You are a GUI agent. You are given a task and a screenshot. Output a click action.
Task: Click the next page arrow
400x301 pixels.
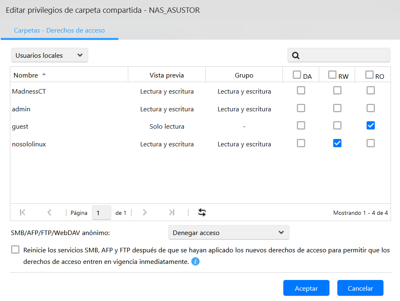point(145,213)
